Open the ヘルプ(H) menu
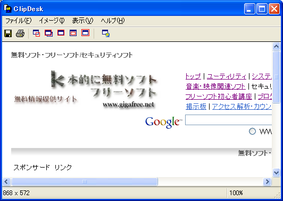283x201 pixels. click(113, 21)
